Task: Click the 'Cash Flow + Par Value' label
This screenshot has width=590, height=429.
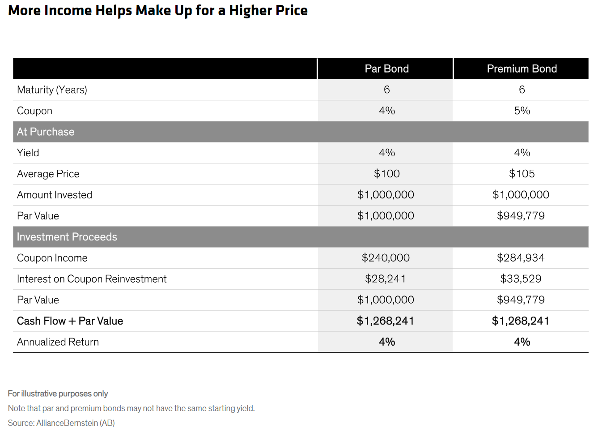Action: point(70,321)
